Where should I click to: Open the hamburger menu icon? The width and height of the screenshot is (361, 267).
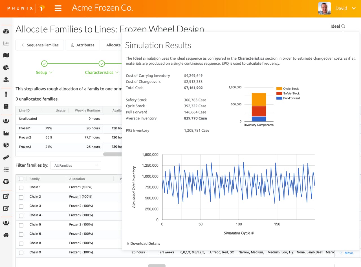tap(58, 8)
